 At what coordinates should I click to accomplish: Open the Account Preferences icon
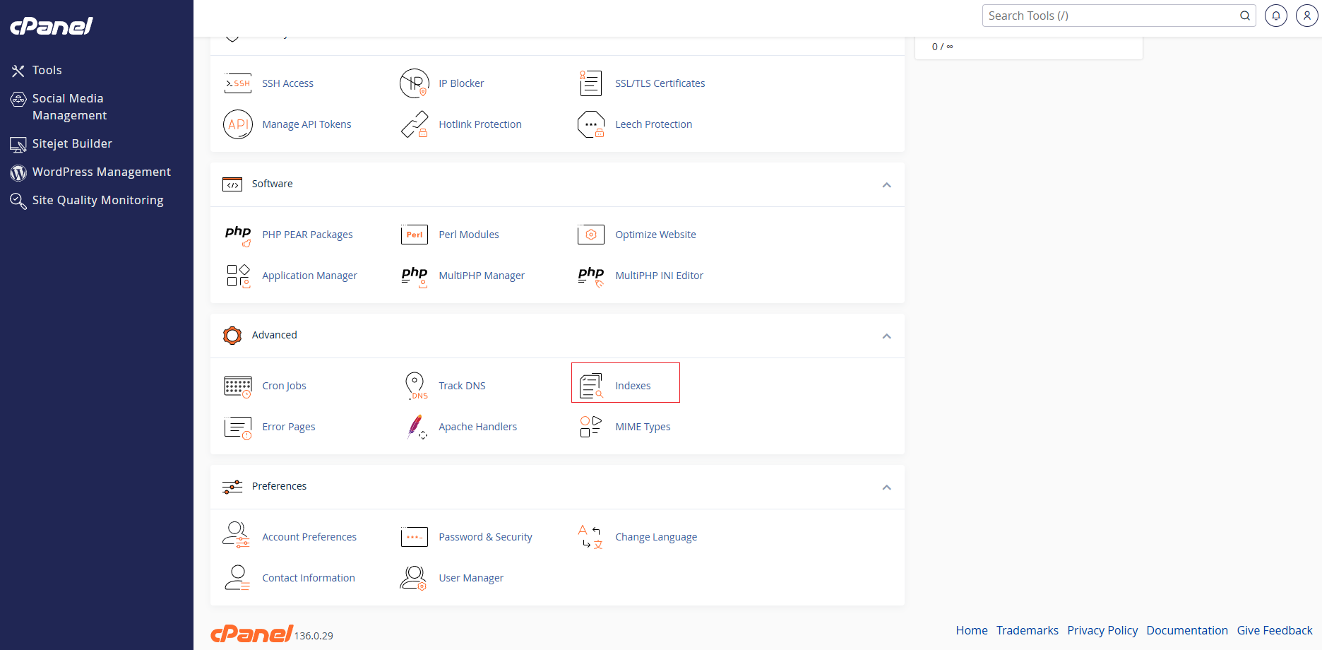(x=237, y=536)
